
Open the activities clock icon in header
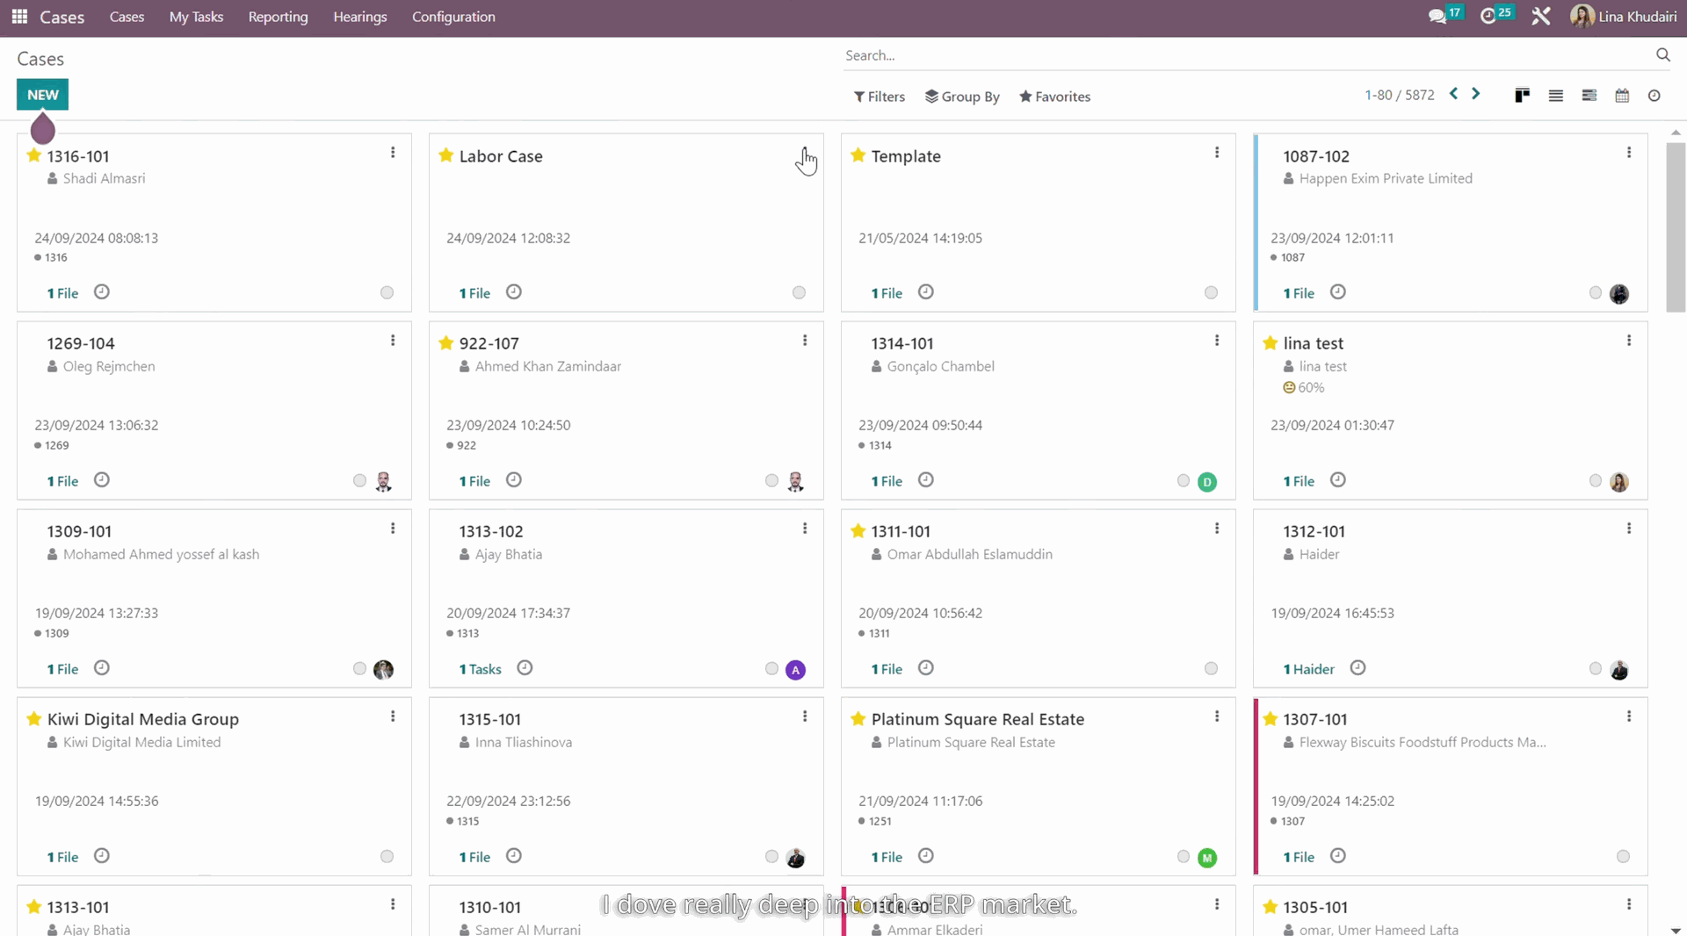click(x=1488, y=17)
